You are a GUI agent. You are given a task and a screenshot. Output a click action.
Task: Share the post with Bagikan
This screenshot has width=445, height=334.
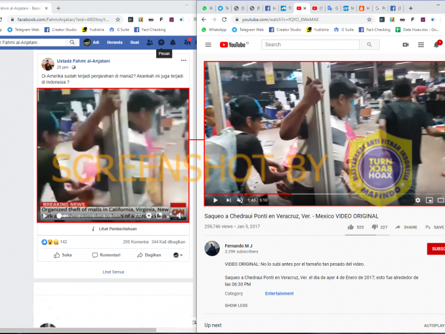[x=149, y=255]
